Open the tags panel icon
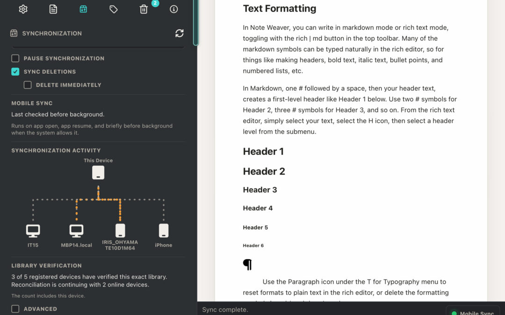The width and height of the screenshot is (505, 315). click(113, 9)
